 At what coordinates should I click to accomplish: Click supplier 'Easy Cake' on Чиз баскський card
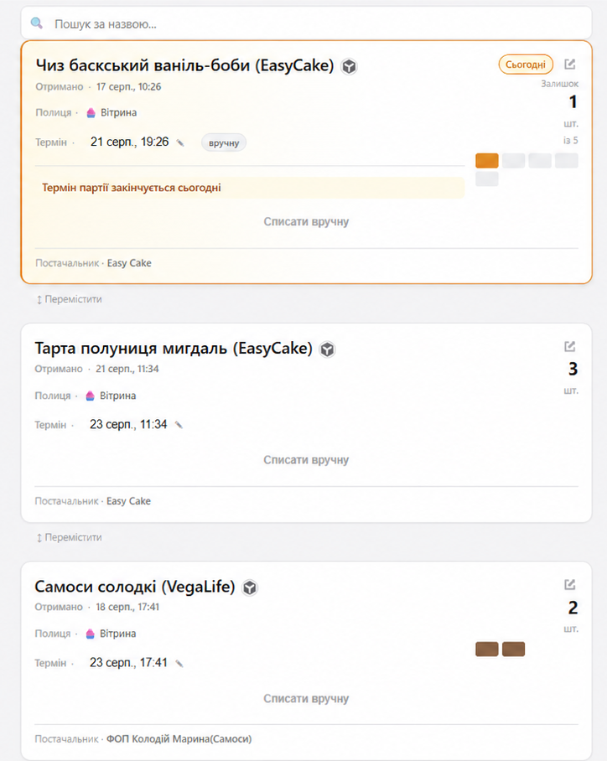tap(129, 263)
